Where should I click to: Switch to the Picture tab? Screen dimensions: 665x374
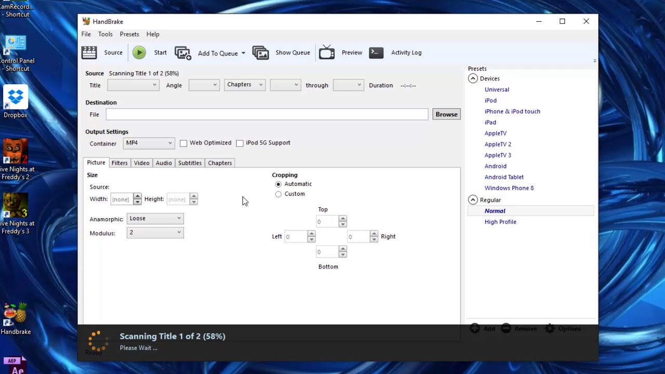point(96,163)
